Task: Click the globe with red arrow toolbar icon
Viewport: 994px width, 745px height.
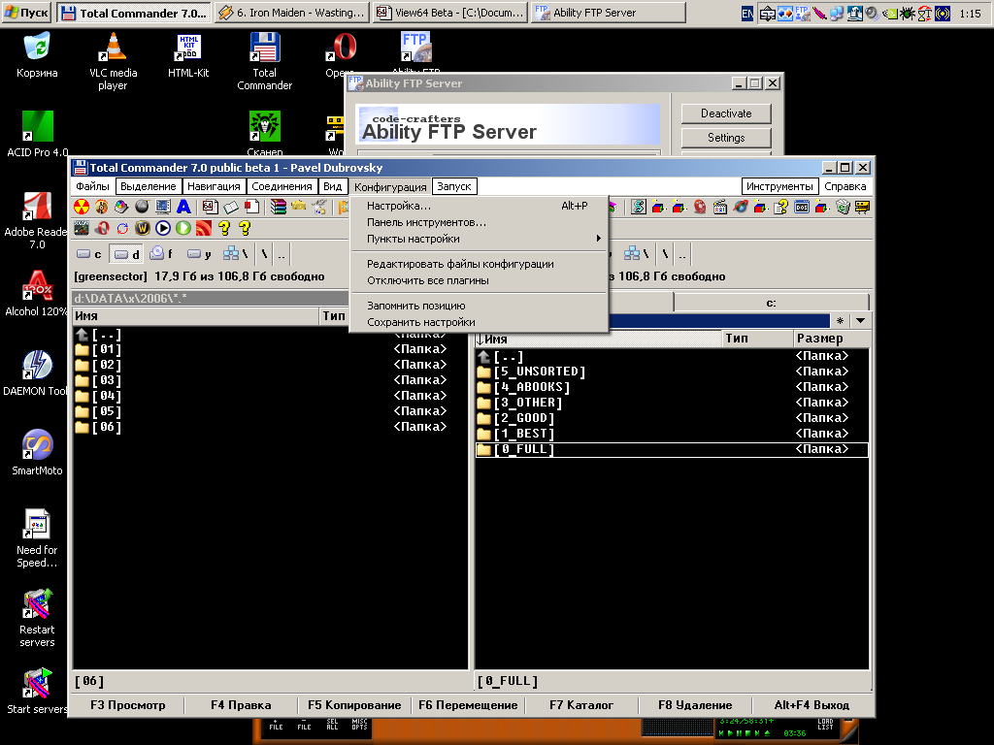Action: tap(741, 207)
